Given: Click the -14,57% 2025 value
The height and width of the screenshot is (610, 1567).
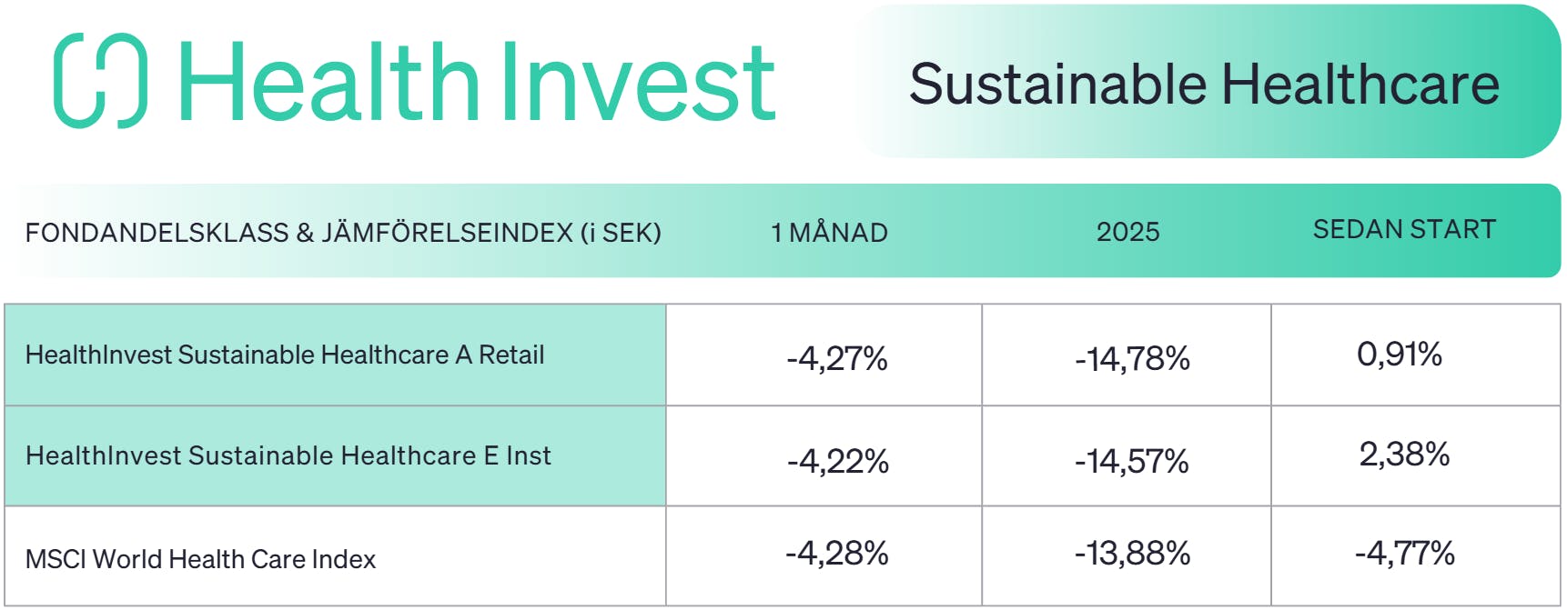Looking at the screenshot, I should pyautogui.click(x=1131, y=461).
